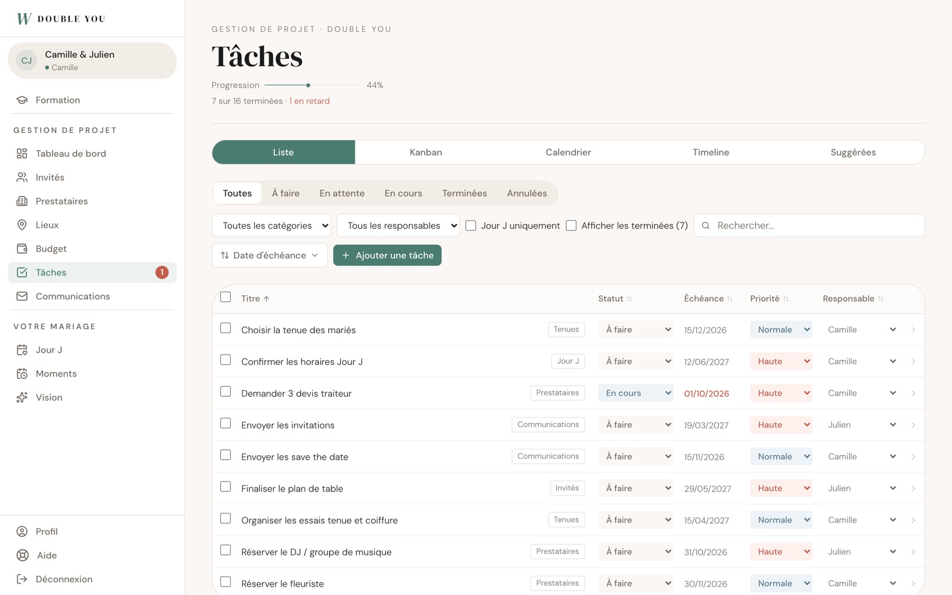Switch to the Timeline view tab
Image resolution: width=952 pixels, height=595 pixels.
point(711,152)
